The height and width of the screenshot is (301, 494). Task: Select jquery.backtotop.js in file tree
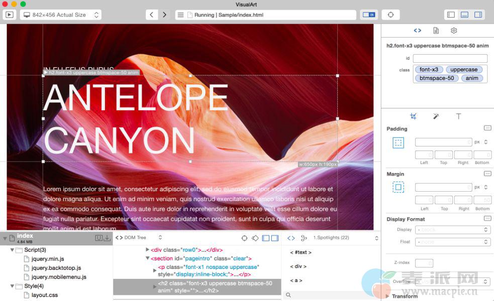tap(56, 268)
